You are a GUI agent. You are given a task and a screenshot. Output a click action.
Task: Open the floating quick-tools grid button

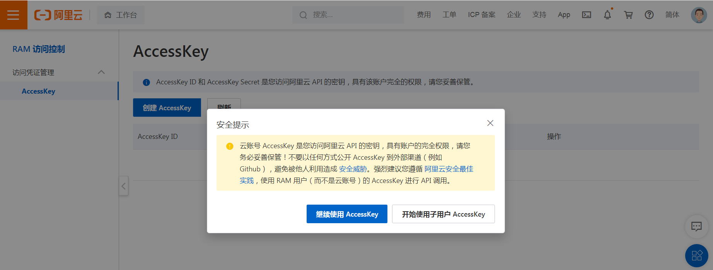point(697,256)
